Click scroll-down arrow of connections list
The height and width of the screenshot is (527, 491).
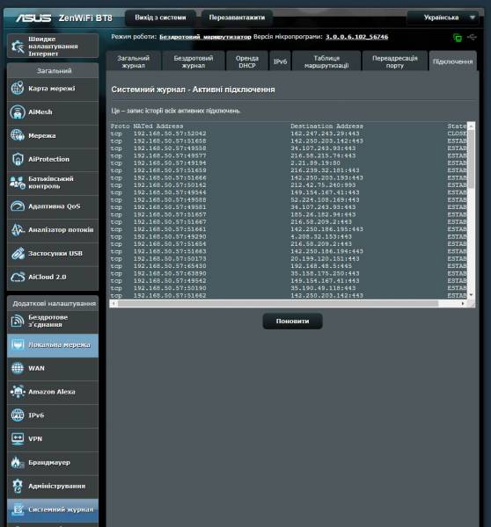coord(471,295)
